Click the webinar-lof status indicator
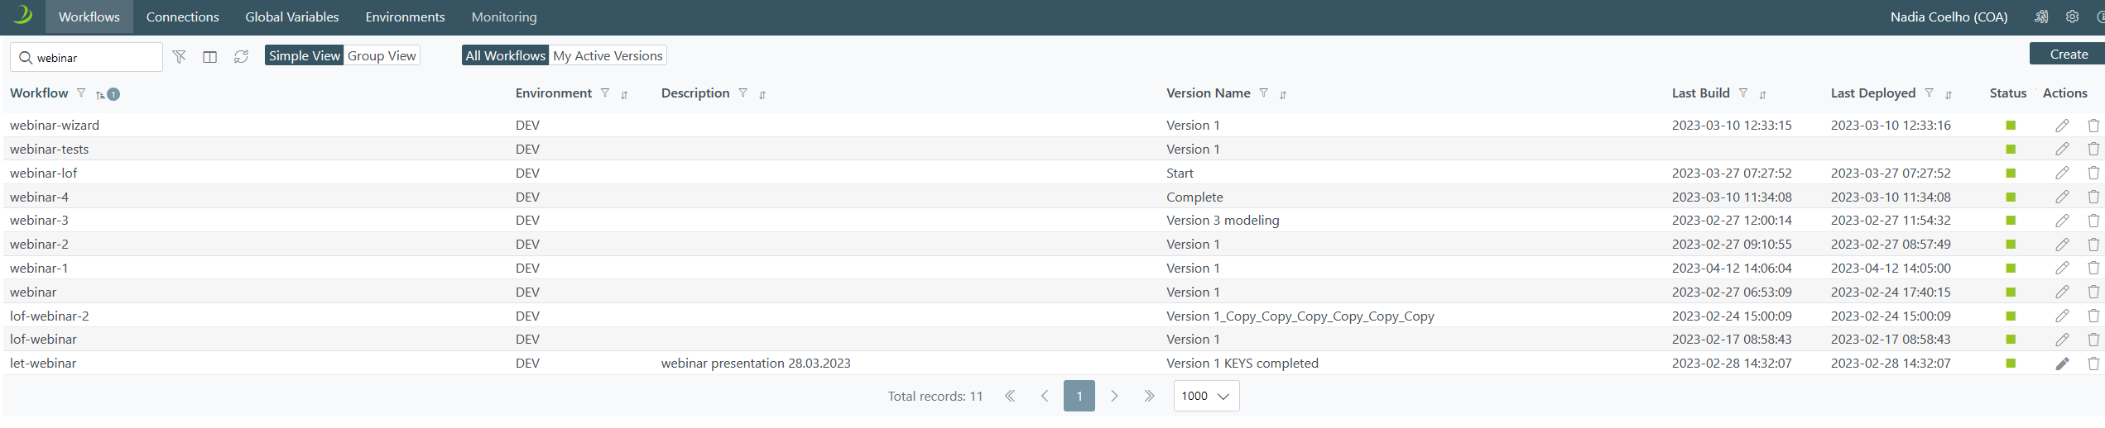2105x428 pixels. coord(2011,174)
